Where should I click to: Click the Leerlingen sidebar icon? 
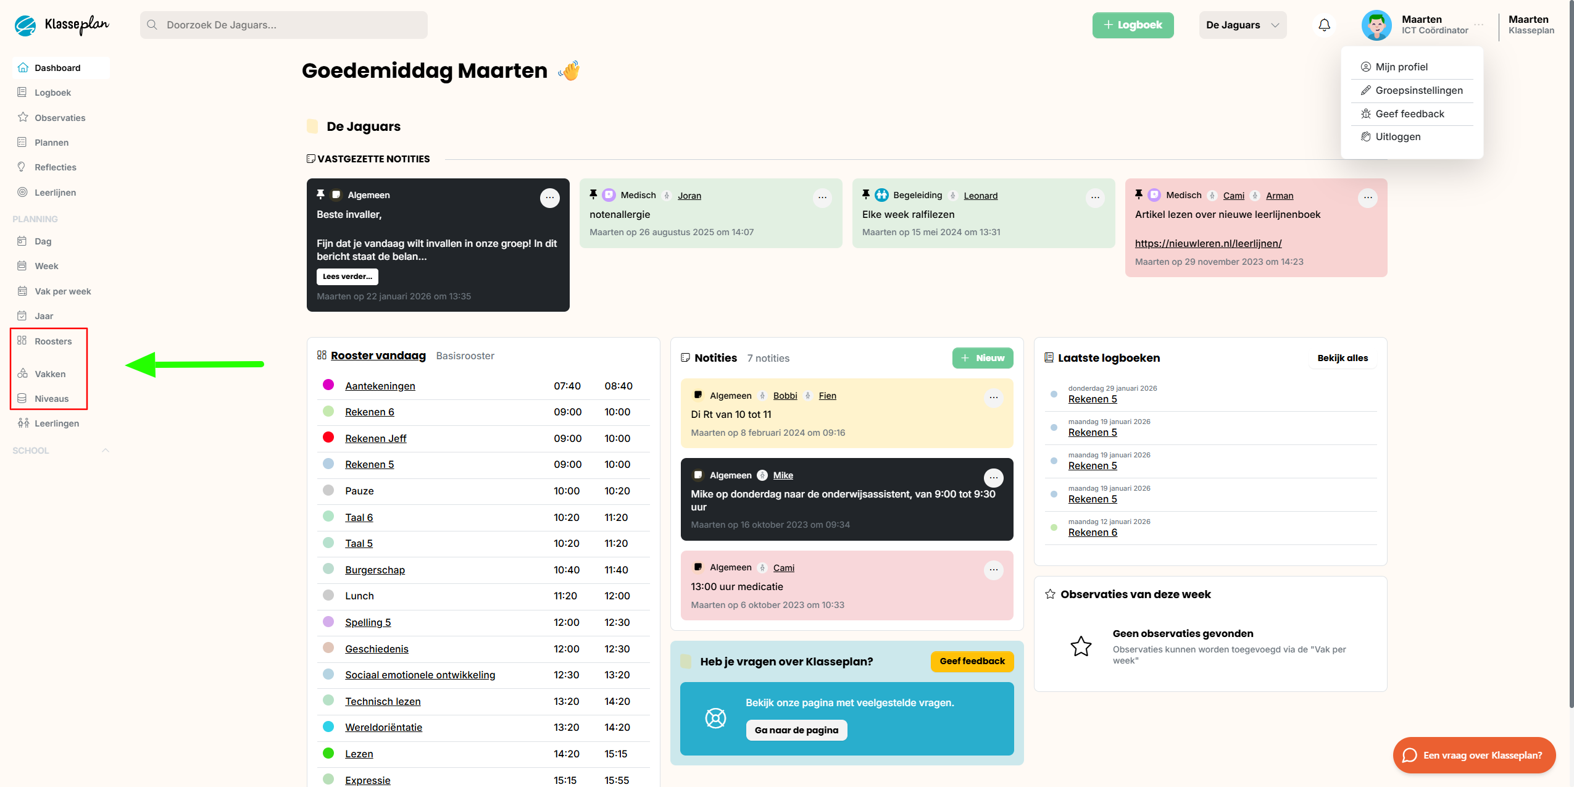tap(23, 423)
